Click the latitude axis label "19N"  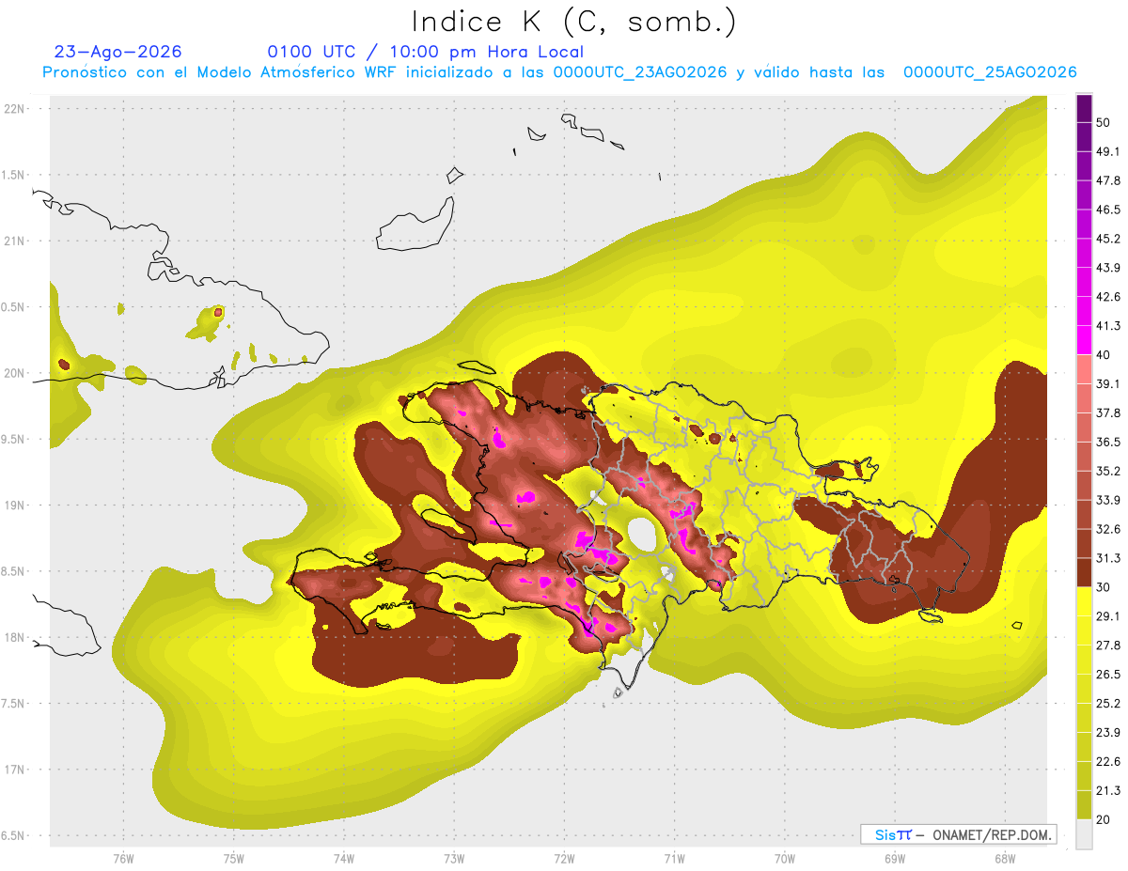pyautogui.click(x=14, y=505)
